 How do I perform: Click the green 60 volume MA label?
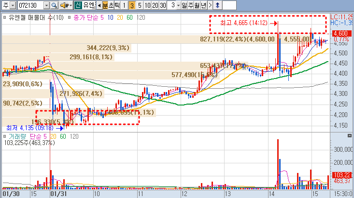click(63, 136)
